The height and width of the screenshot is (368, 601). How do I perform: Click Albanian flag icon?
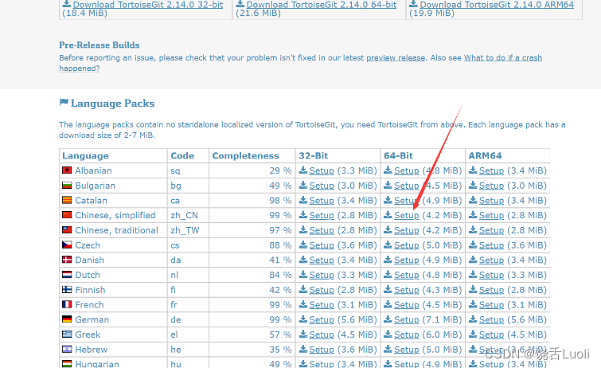tap(67, 170)
